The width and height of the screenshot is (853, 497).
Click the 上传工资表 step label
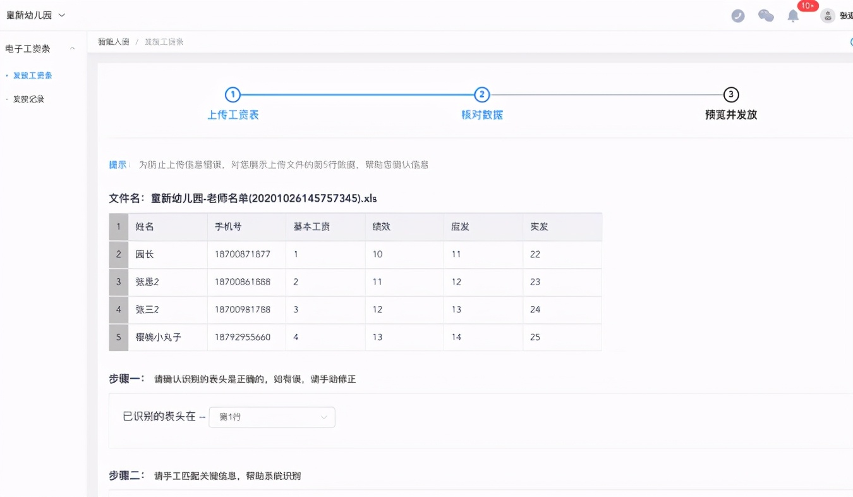tap(233, 115)
